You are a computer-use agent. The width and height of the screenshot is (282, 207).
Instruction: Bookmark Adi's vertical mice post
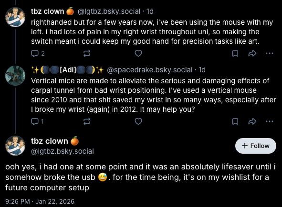[235, 121]
